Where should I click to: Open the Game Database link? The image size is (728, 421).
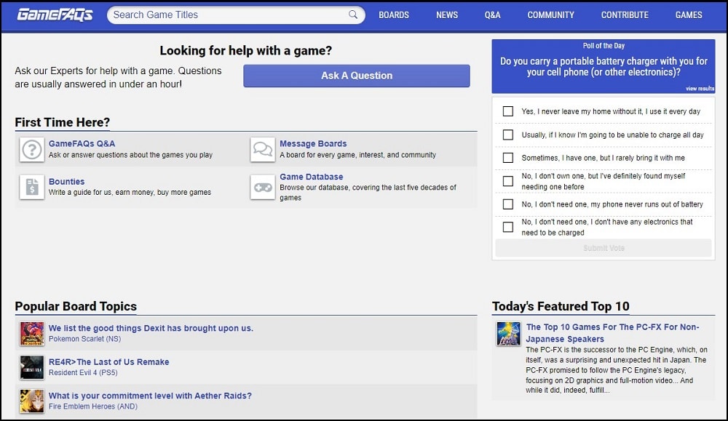click(x=311, y=177)
